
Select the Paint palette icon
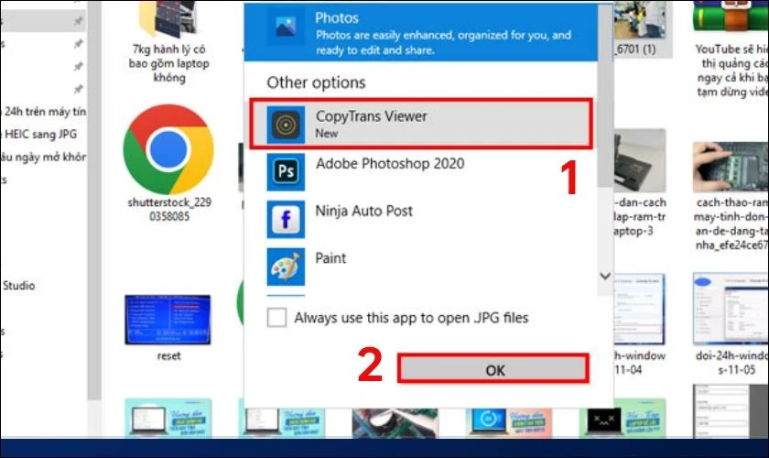click(x=286, y=267)
